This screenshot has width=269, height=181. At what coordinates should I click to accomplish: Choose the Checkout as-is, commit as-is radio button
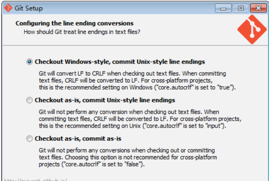29,139
